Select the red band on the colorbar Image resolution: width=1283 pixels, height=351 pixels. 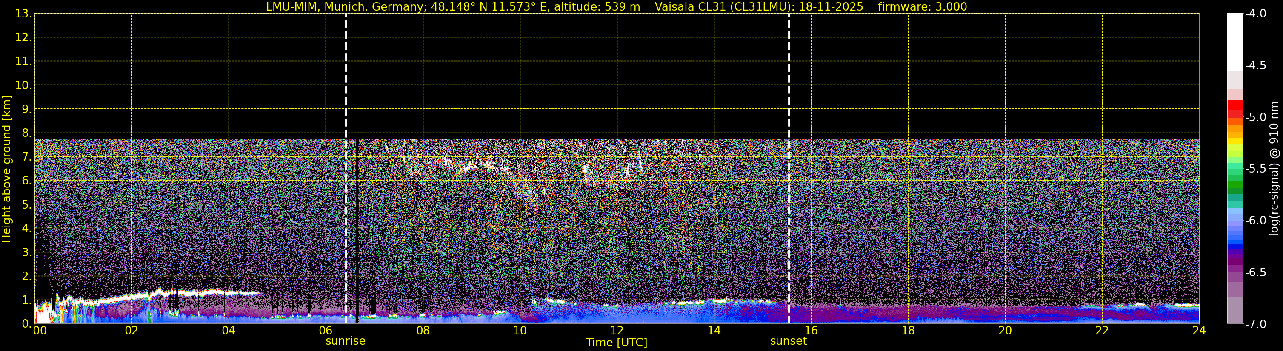(1234, 106)
